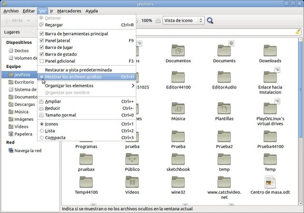
Task: Click the Atrás back button
Action: [14, 20]
